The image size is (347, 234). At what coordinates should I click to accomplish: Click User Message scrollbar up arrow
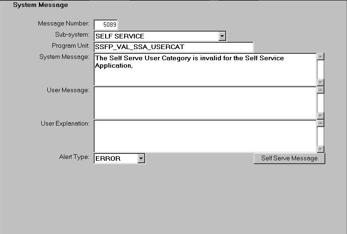point(320,90)
